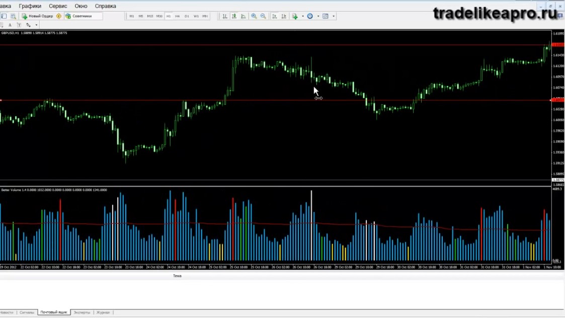Click the 25 Oct 10:00 time label
This screenshot has height=318, width=565.
pos(238,267)
